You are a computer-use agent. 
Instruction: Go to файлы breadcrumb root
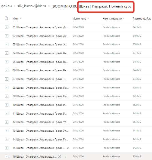tap(6, 6)
